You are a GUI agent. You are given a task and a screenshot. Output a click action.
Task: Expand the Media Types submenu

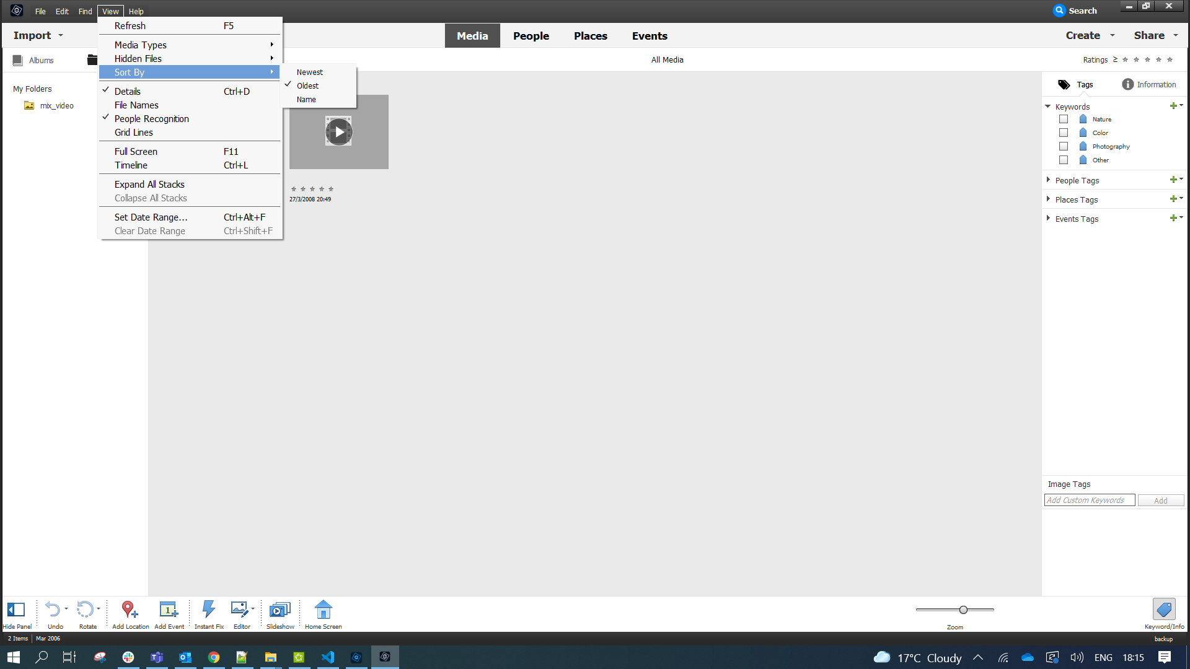[x=140, y=45]
